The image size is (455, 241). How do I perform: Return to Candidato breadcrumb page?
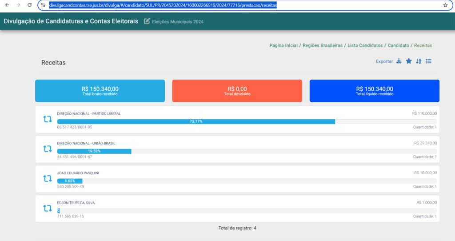[399, 45]
